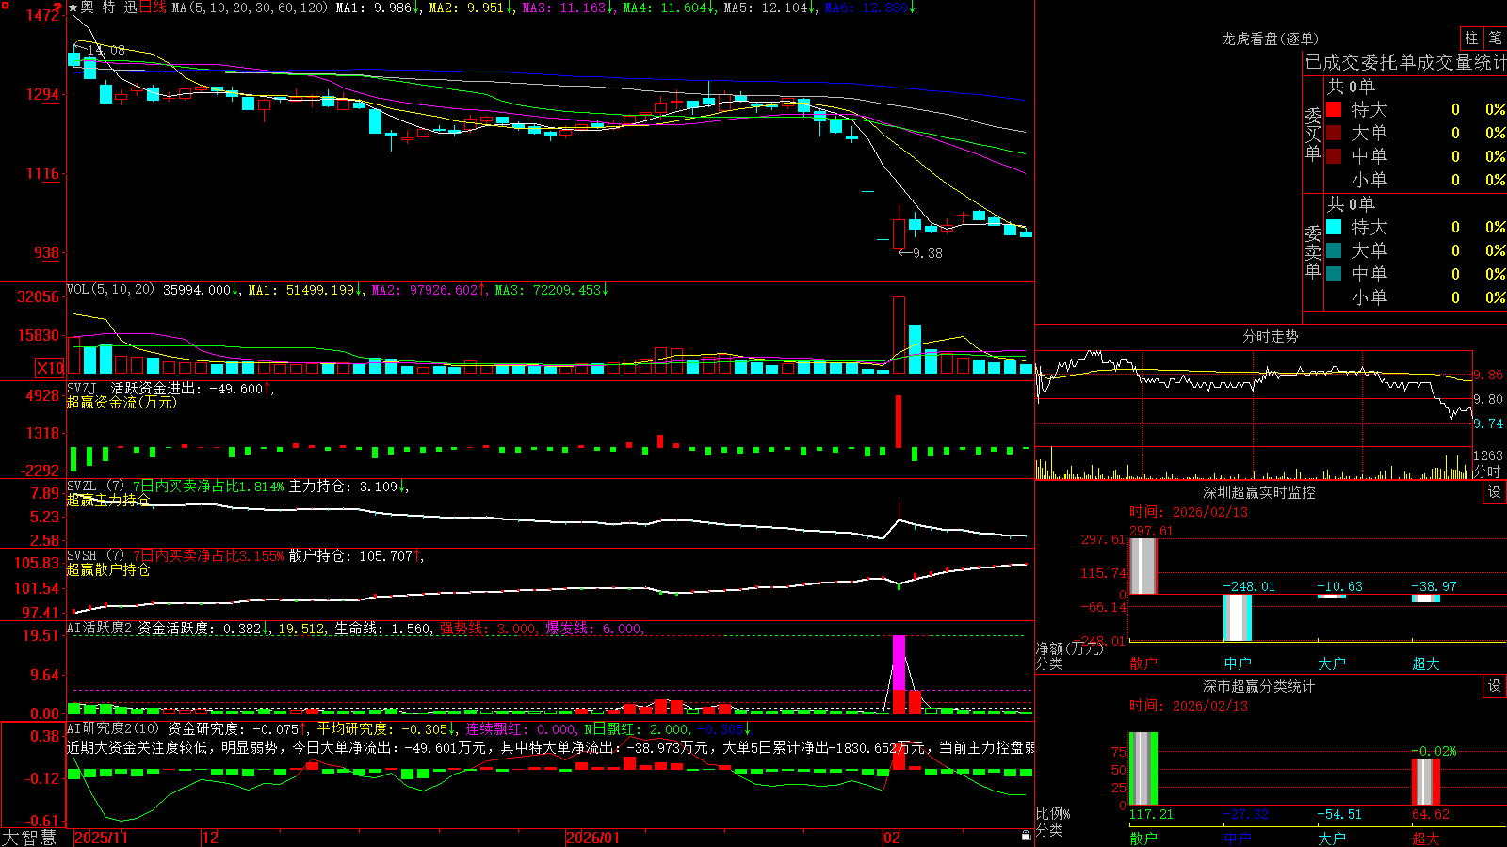Click 中户 label in 深圳超赢实时监控
Screen dimensions: 1507x847
click(1238, 663)
